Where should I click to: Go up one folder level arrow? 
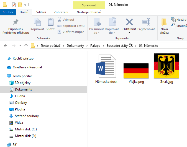tap(26, 46)
